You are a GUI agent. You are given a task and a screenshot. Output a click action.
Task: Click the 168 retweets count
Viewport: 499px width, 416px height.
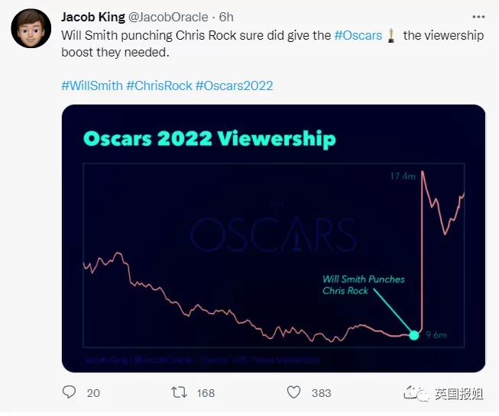206,393
